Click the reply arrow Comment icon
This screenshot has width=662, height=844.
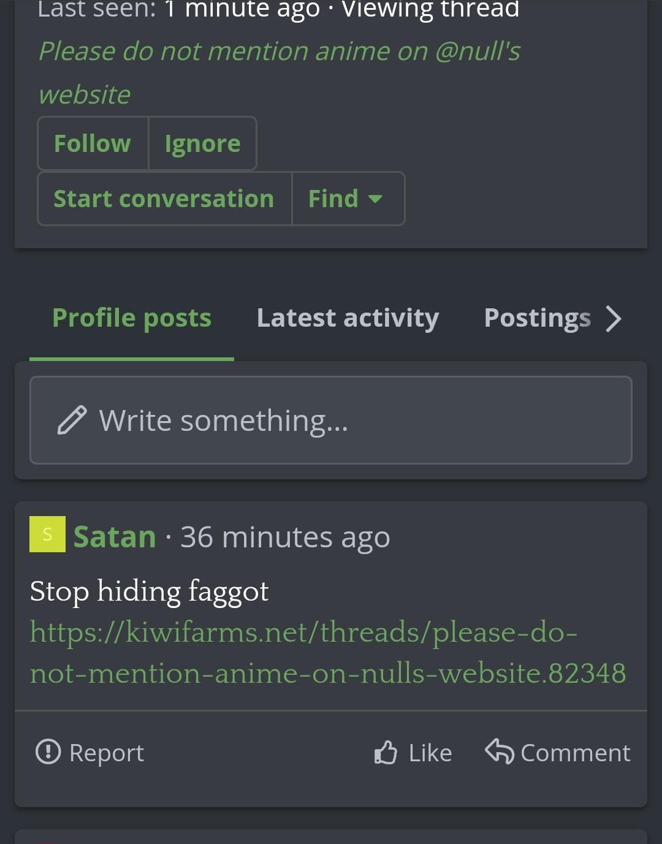pos(499,751)
